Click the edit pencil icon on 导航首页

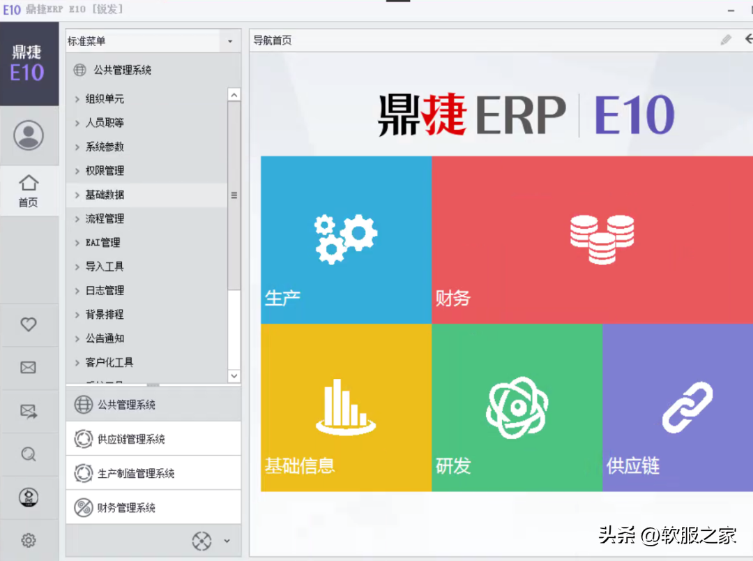click(x=726, y=40)
